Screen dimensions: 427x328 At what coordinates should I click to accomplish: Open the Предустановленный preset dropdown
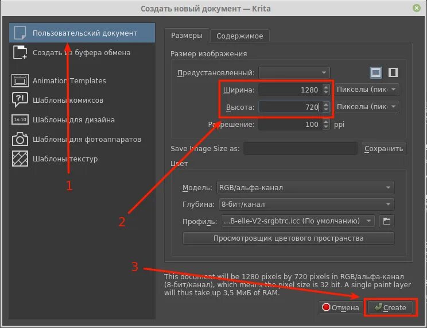pos(294,72)
